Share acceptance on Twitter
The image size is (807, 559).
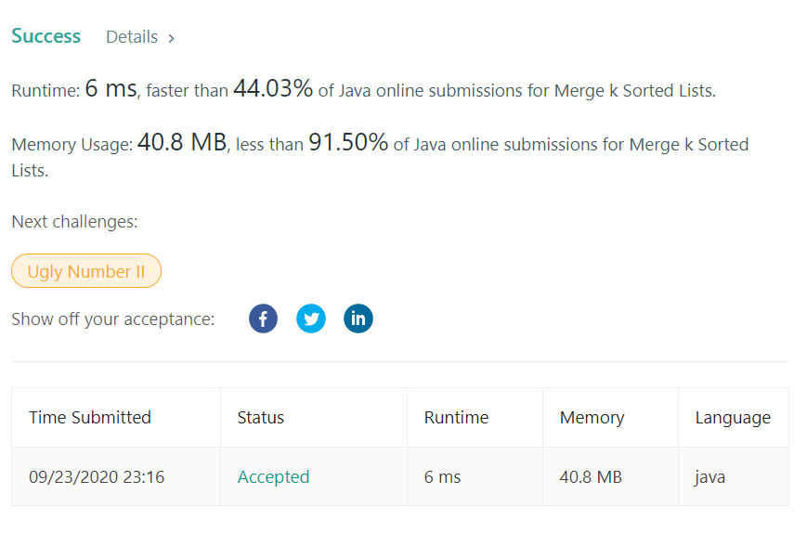[x=311, y=318]
